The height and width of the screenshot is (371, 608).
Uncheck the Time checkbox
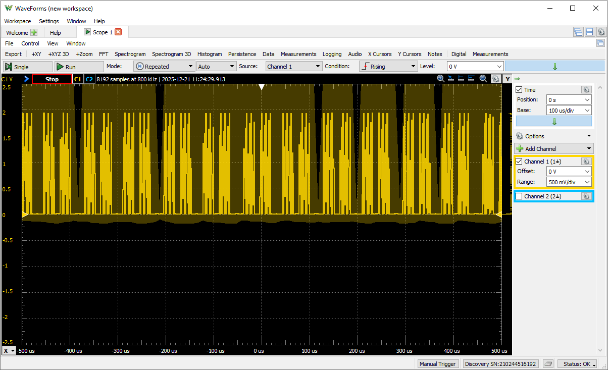pos(519,90)
